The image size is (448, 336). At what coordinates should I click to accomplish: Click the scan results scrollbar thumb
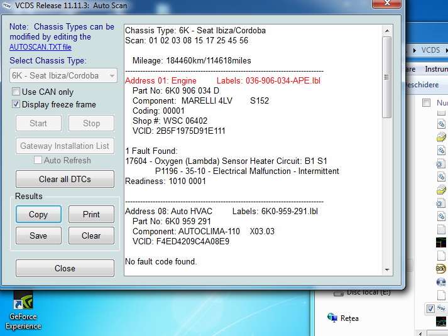[x=387, y=77]
